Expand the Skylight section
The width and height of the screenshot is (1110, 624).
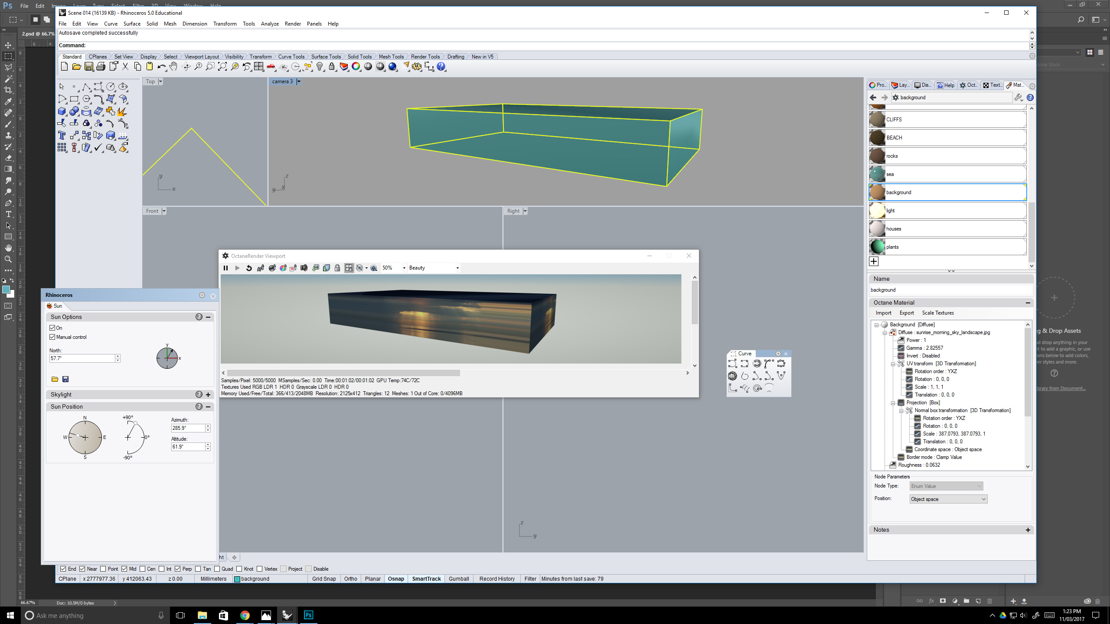[x=208, y=395]
